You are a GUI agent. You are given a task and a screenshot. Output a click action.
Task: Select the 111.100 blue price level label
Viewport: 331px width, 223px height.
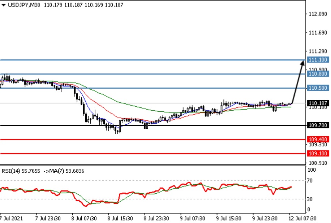tap(318, 60)
